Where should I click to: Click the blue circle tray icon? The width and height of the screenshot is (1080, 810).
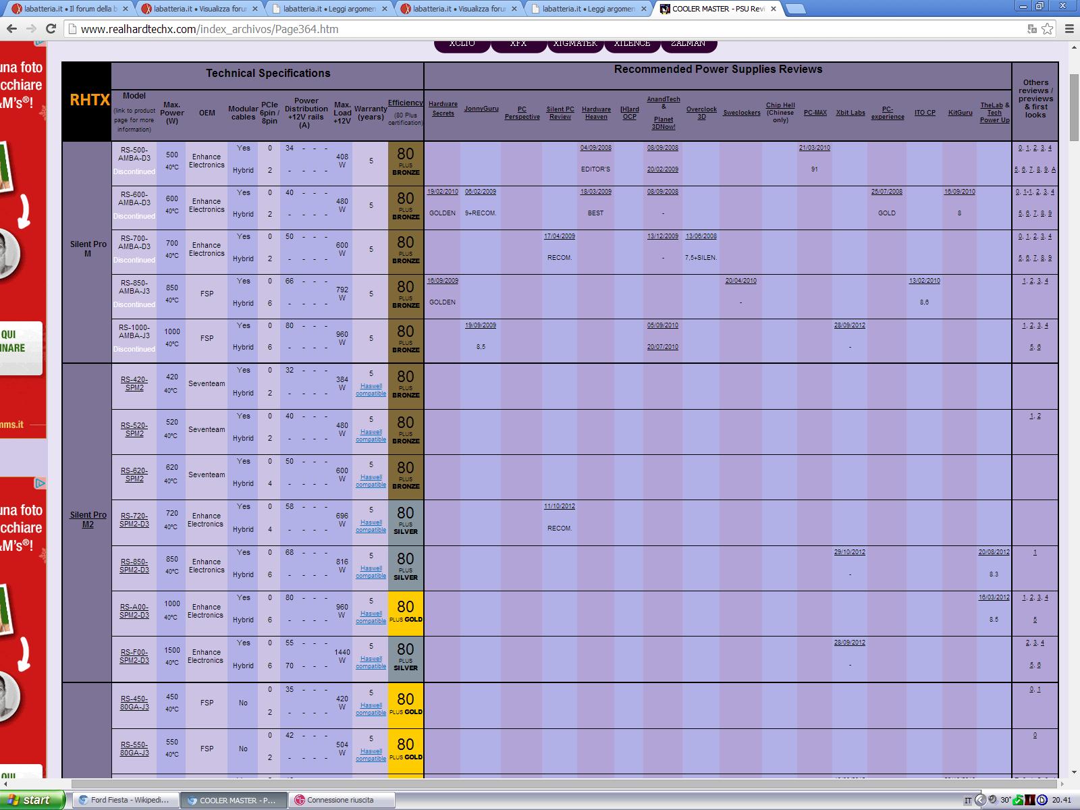pos(1042,800)
